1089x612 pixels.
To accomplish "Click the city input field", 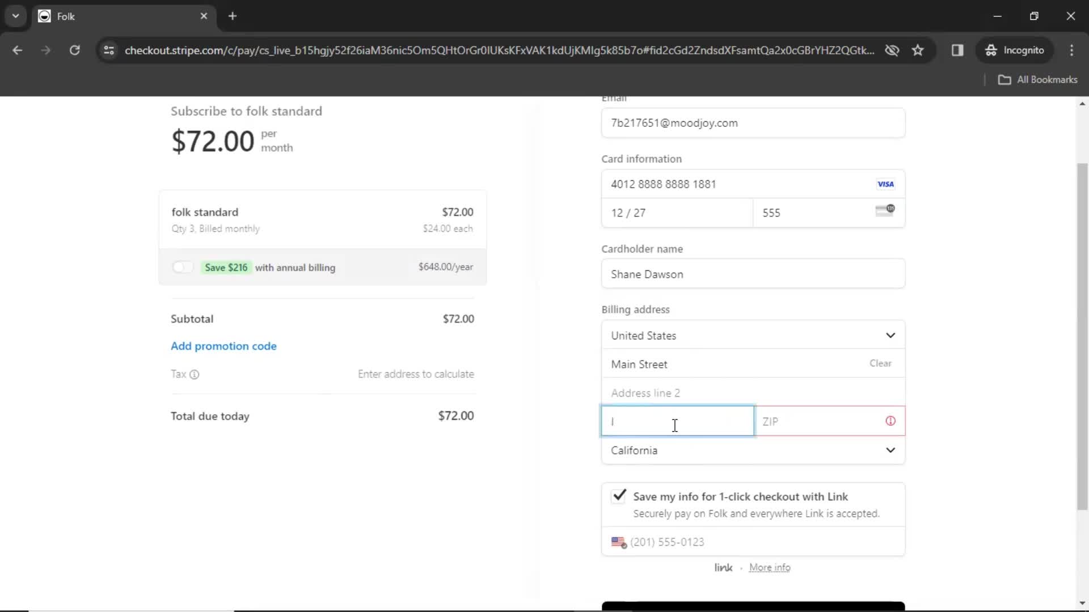I will [x=677, y=422].
